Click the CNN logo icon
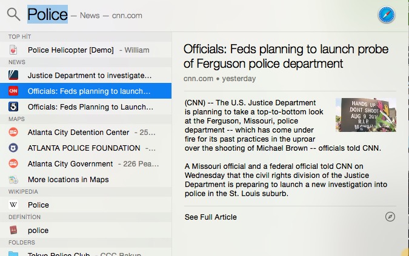This screenshot has width=409, height=256. (13, 91)
